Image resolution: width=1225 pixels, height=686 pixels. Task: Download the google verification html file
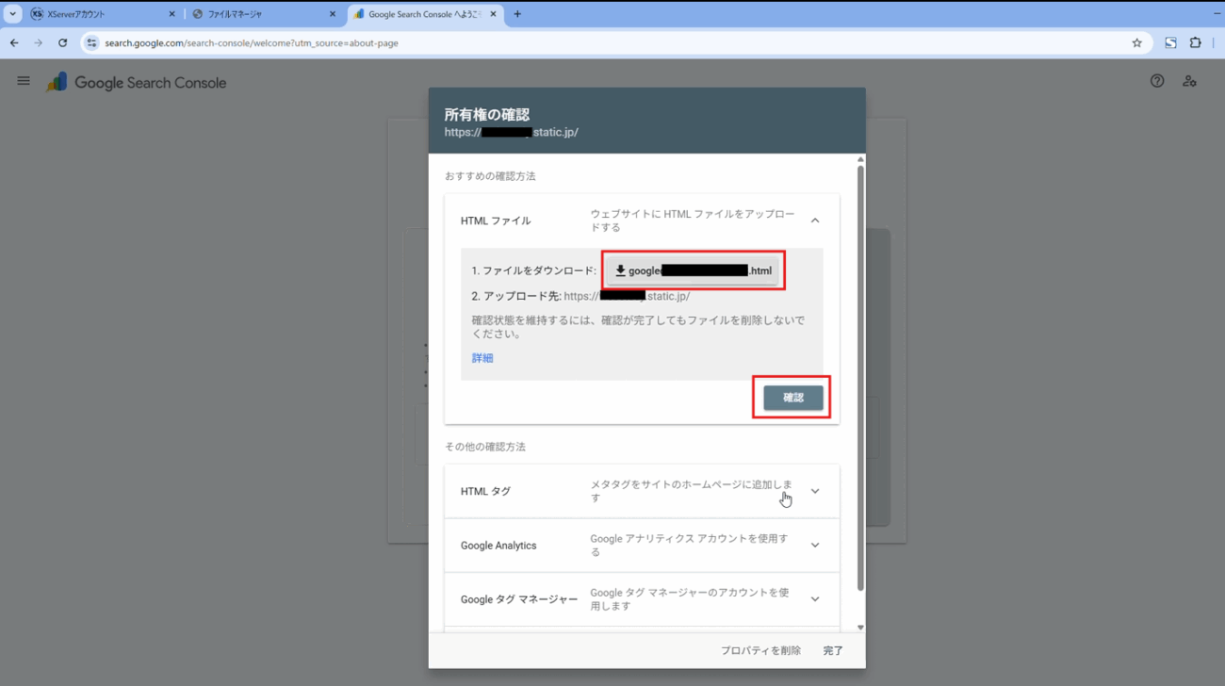click(693, 271)
